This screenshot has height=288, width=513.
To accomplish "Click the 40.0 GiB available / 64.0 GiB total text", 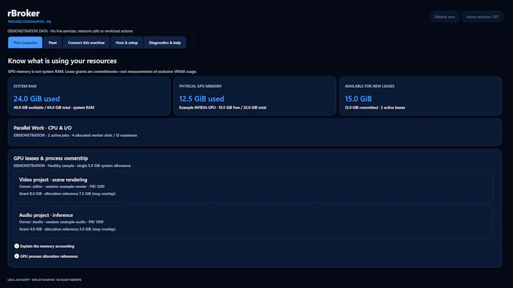I will coord(54,108).
